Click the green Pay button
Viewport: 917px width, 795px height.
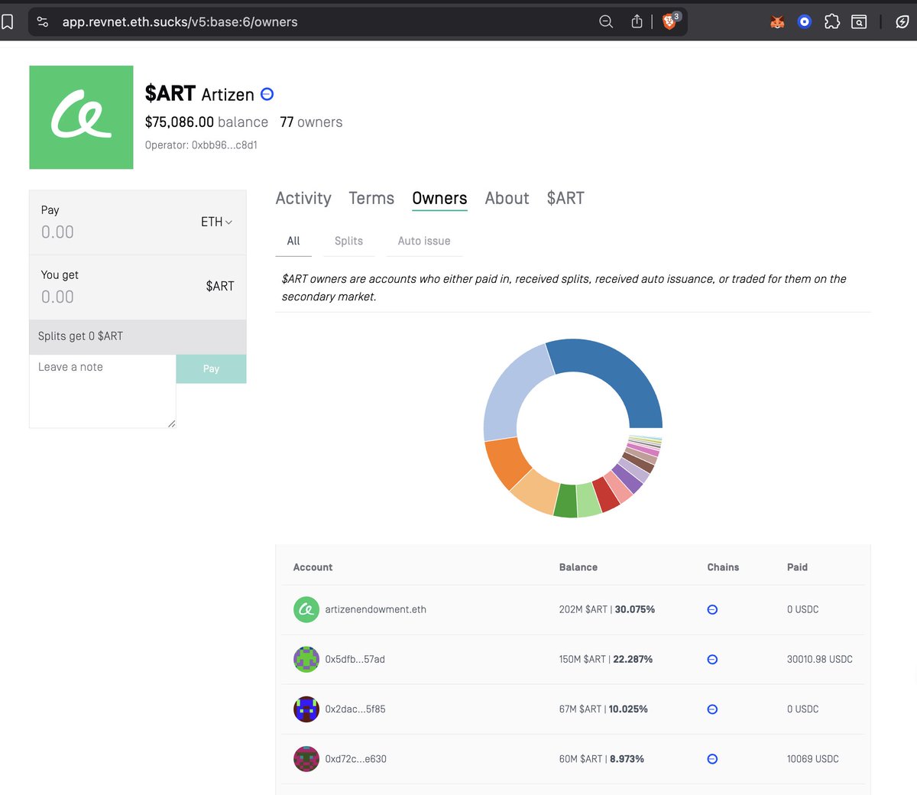pyautogui.click(x=211, y=368)
